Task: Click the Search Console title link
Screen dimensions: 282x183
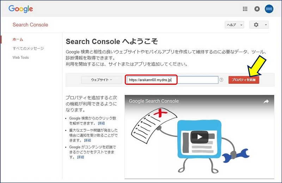Action: 30,25
